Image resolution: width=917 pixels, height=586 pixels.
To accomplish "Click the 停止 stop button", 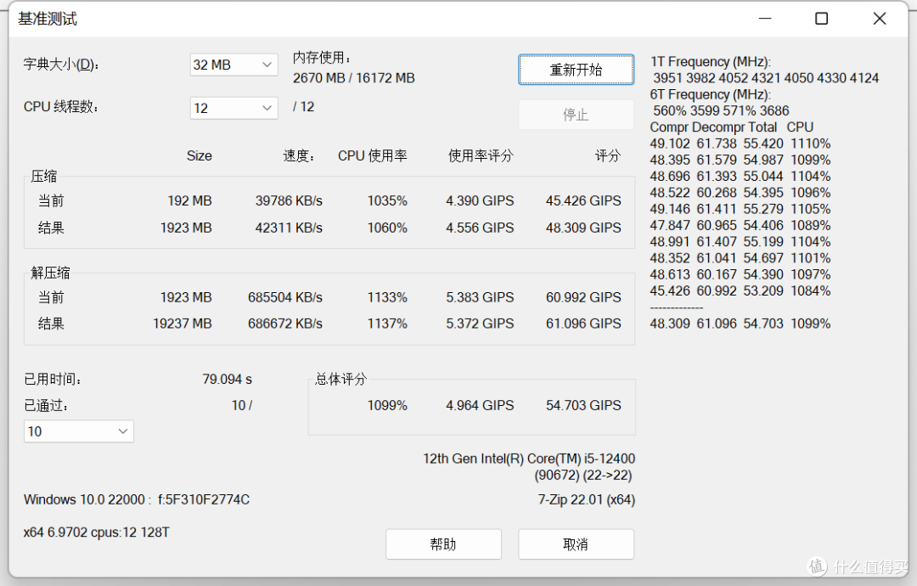I will 576,115.
